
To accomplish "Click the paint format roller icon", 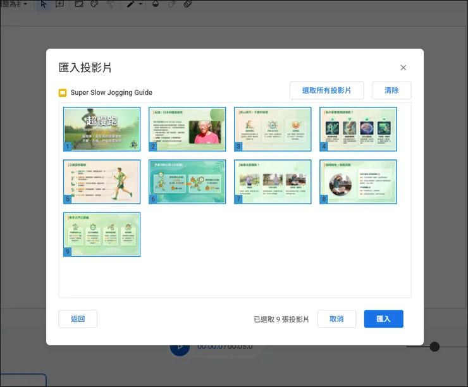I will pos(110,4).
